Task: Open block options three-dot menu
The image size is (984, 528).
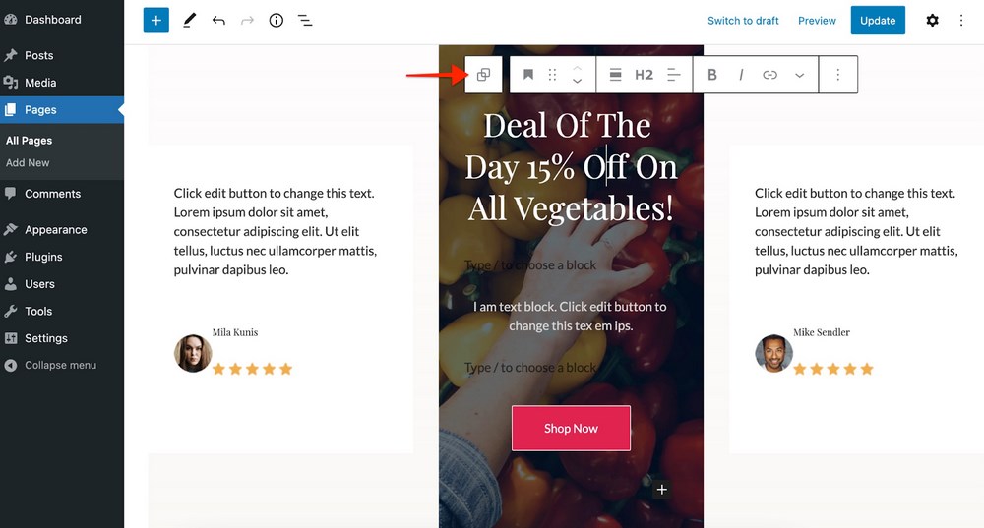Action: pos(837,75)
